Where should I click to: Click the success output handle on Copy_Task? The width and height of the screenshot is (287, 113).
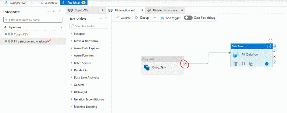(x=185, y=64)
